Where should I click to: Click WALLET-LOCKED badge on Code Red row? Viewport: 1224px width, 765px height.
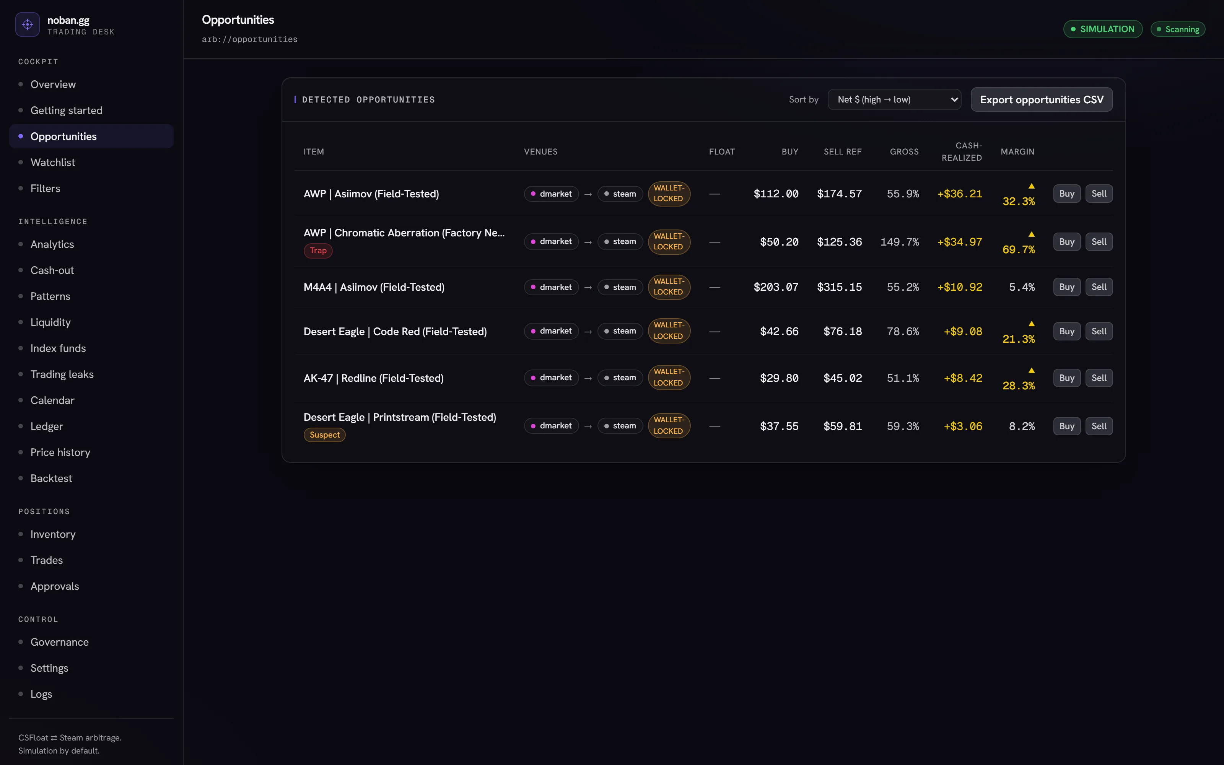pos(669,331)
